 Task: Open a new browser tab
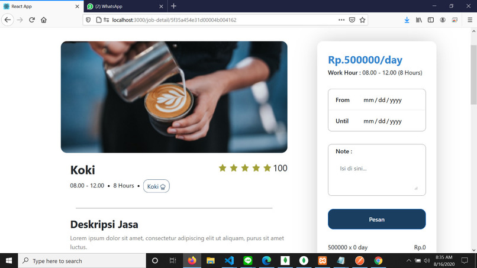pyautogui.click(x=174, y=6)
